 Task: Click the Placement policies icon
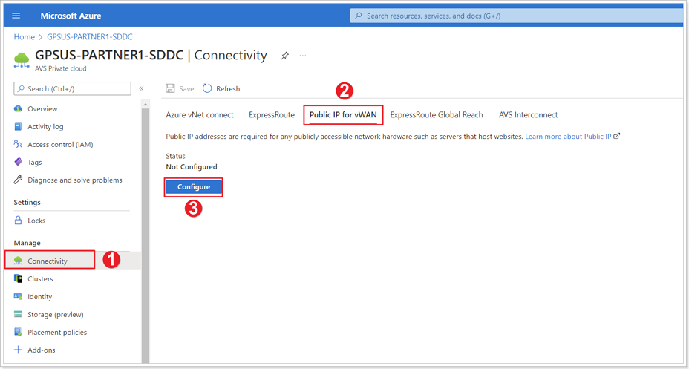(x=18, y=332)
